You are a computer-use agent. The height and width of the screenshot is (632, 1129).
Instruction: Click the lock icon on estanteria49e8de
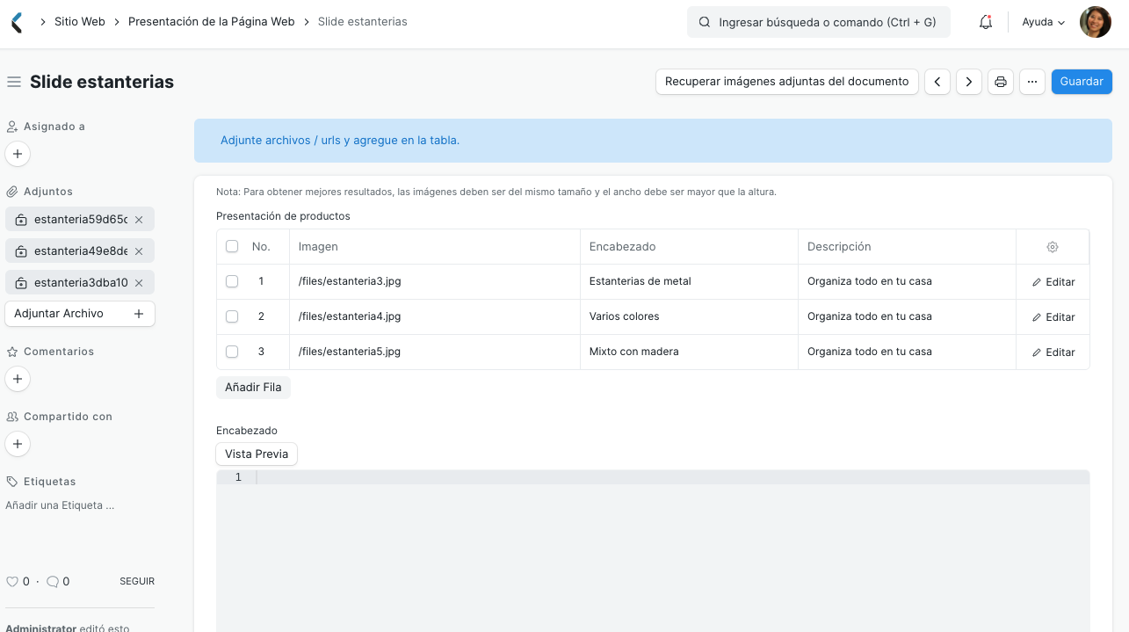(21, 251)
